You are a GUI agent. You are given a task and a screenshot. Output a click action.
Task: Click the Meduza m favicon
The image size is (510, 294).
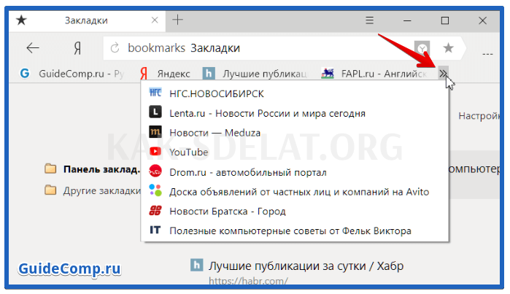[155, 132]
